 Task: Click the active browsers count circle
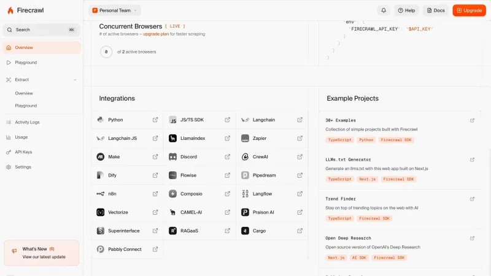[106, 52]
